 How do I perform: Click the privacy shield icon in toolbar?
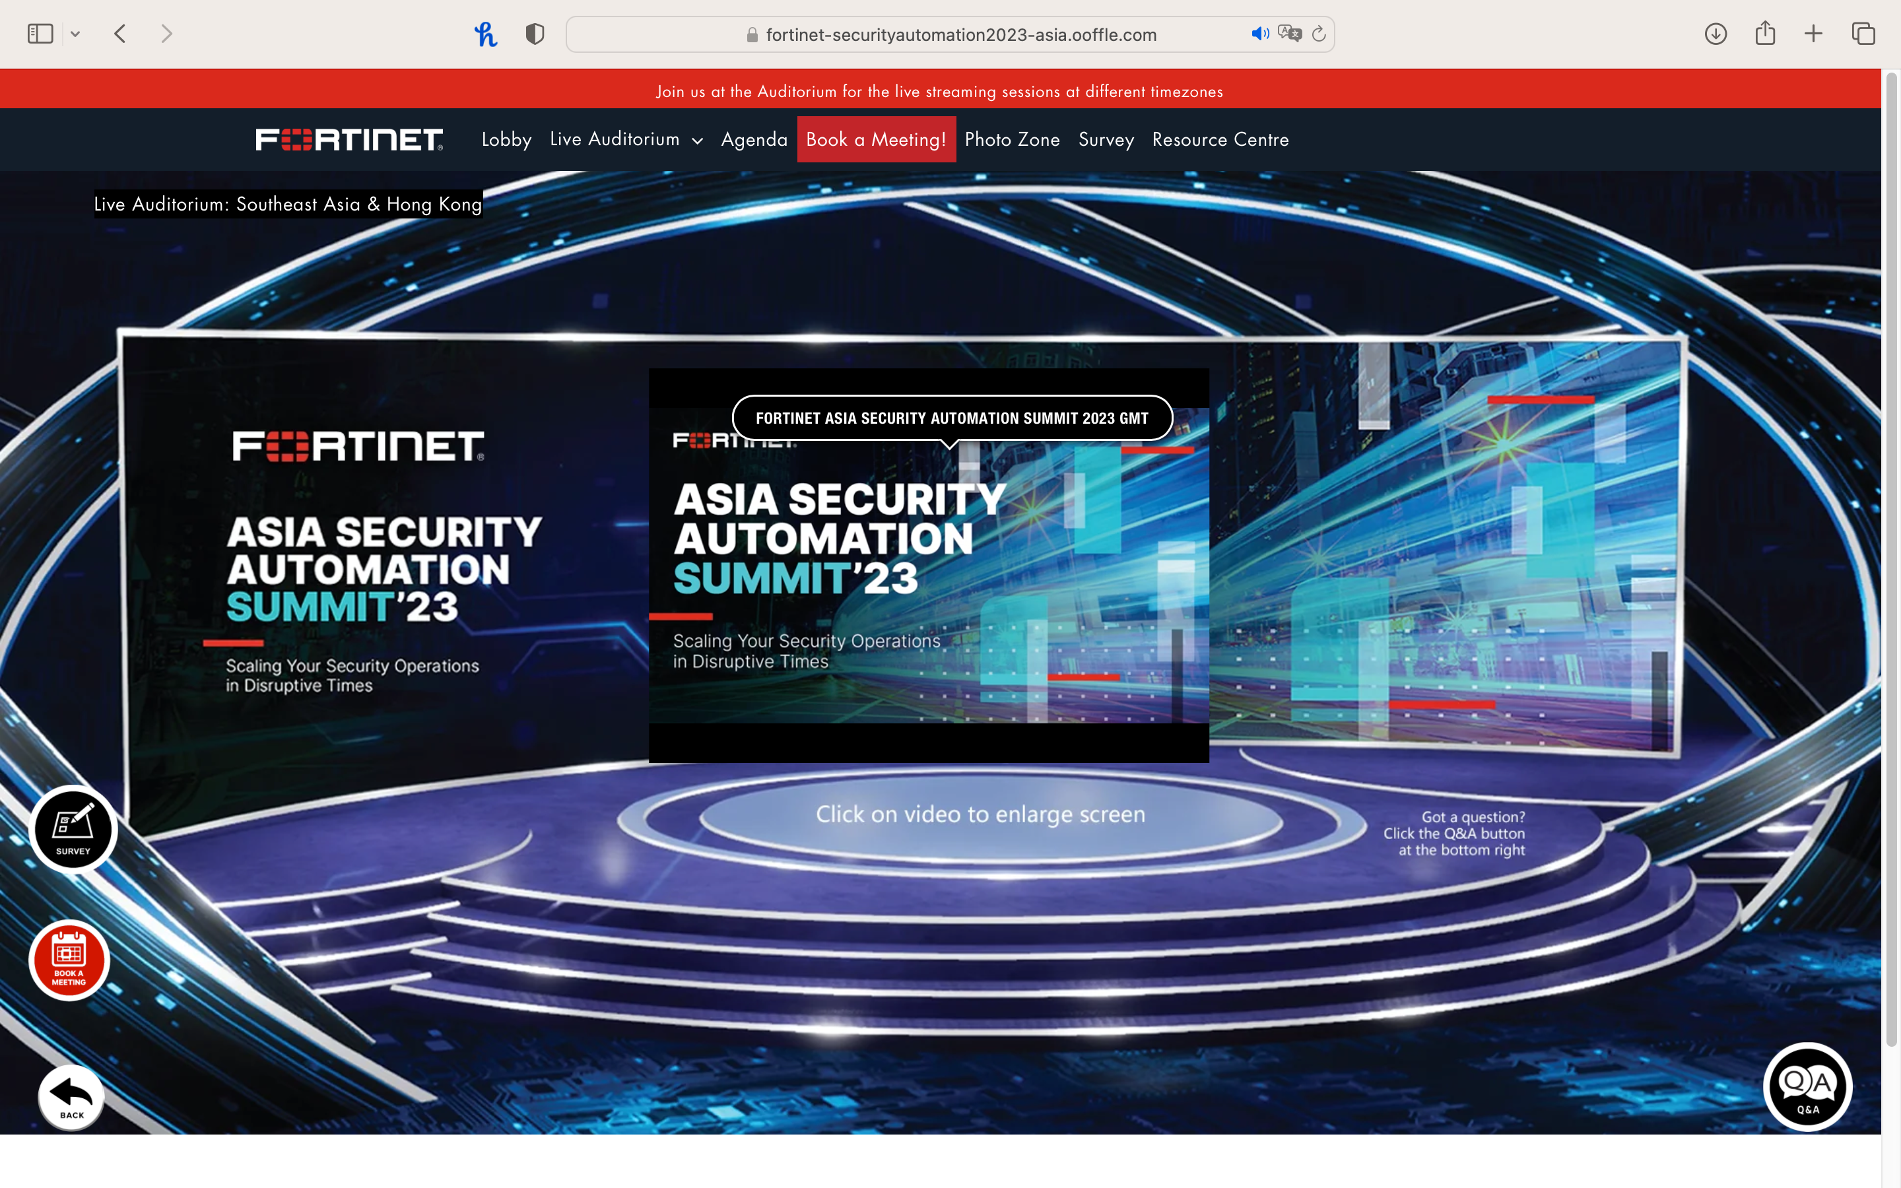535,34
